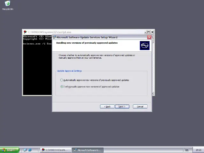The image size is (204, 153).
Task: Open the Recycle Bin desktop icon
Action: click(8, 5)
